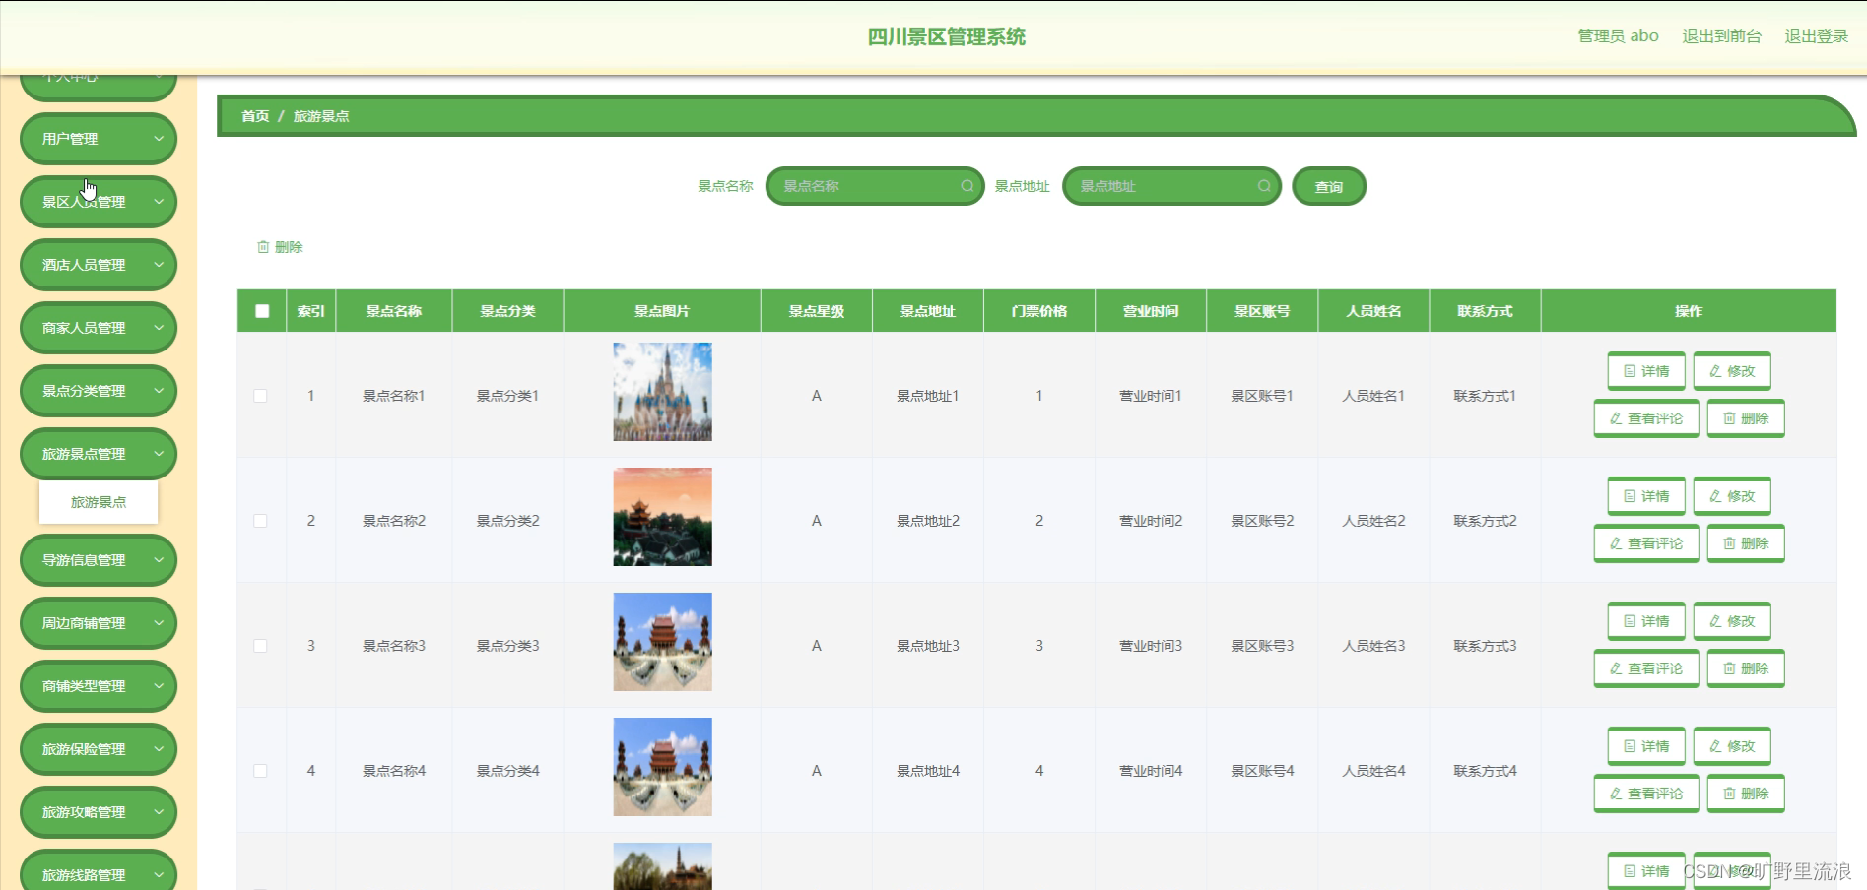Click the 景点分类2 cell

(508, 521)
